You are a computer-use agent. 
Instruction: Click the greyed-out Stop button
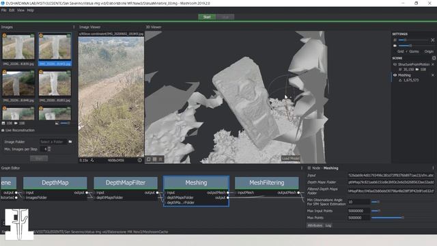225,17
